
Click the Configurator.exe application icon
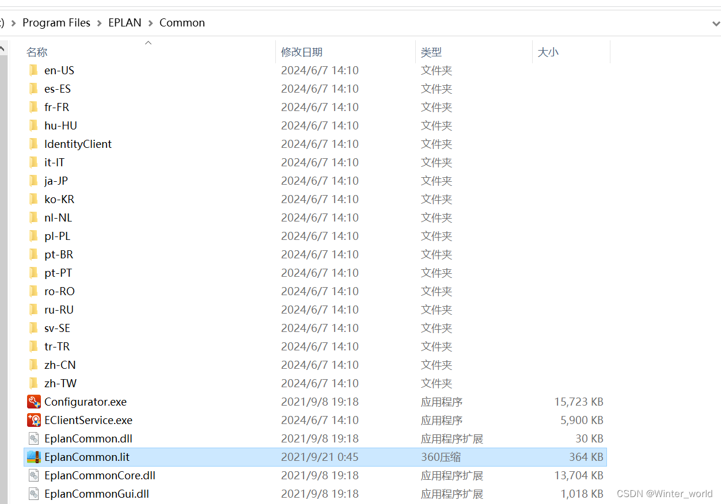point(34,402)
